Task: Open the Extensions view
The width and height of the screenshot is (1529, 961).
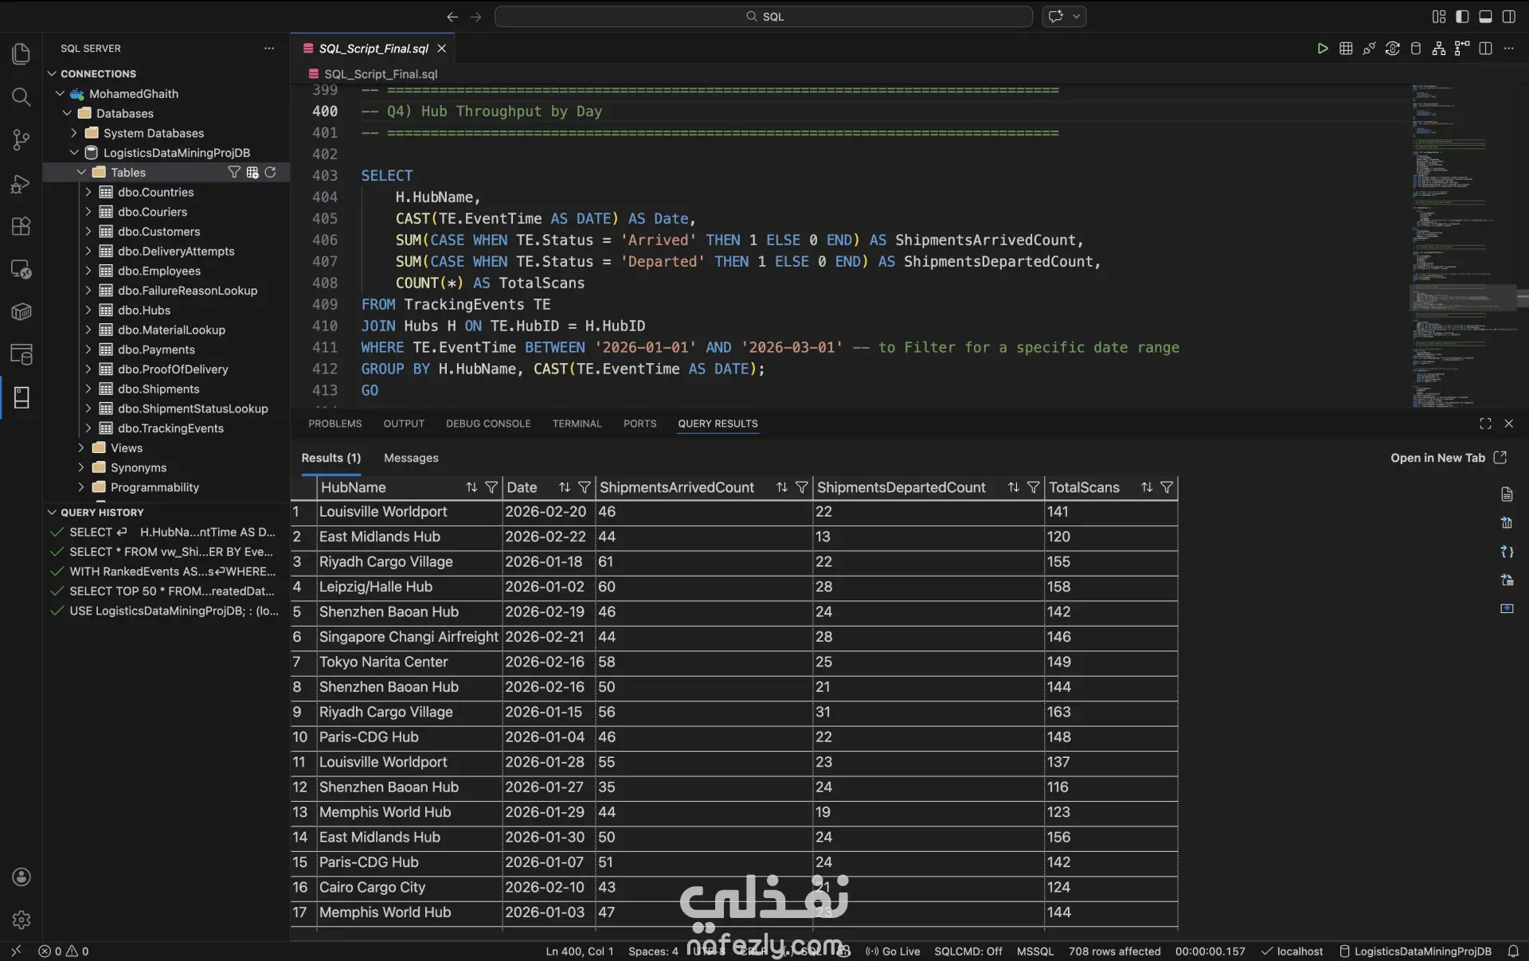Action: click(22, 226)
